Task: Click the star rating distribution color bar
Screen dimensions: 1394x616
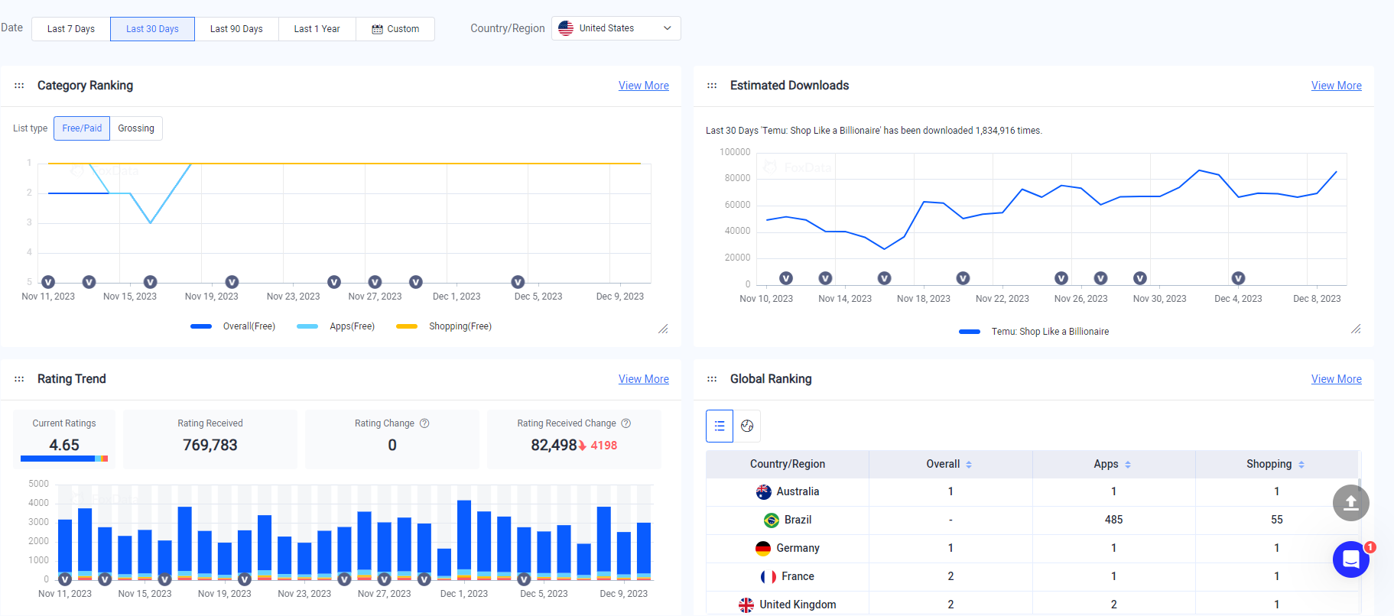Action: 64,459
